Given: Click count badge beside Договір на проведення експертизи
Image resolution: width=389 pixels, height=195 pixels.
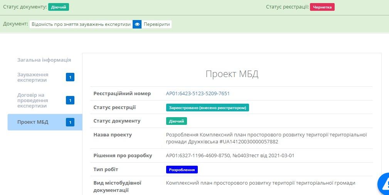Looking at the screenshot, I should [70, 101].
